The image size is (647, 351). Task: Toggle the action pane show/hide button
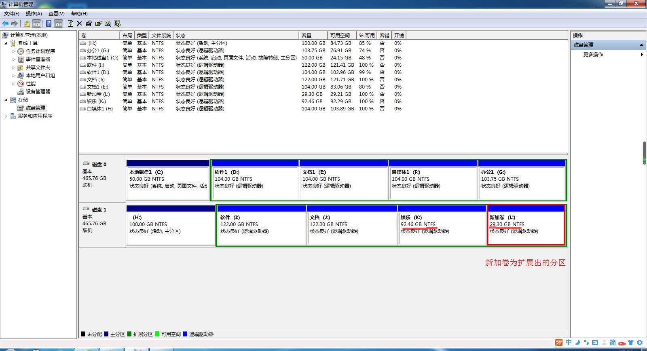pyautogui.click(x=59, y=23)
